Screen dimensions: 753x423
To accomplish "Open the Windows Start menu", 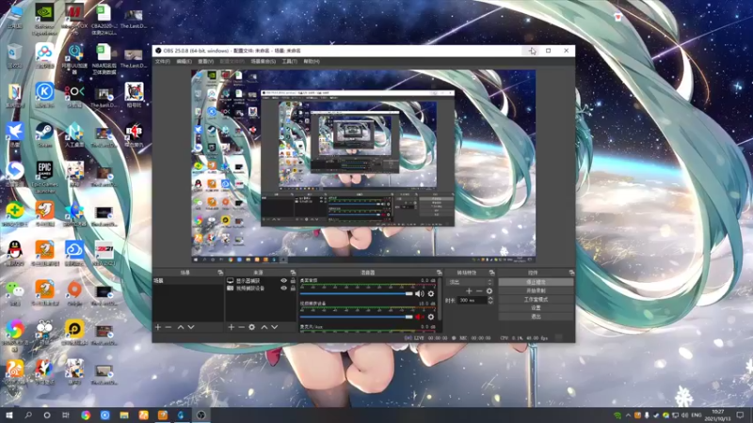I will click(x=9, y=415).
